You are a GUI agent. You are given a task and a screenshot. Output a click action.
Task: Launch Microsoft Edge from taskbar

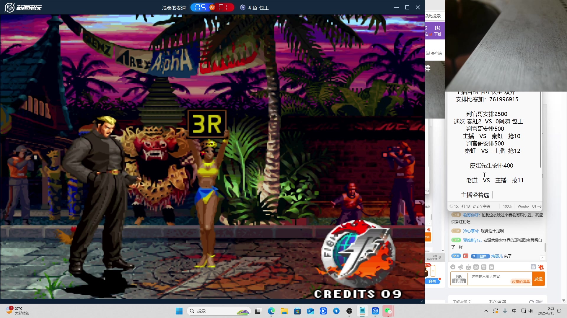coord(271,311)
